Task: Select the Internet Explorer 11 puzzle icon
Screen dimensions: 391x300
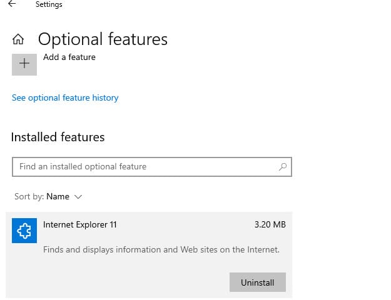Action: (x=24, y=231)
